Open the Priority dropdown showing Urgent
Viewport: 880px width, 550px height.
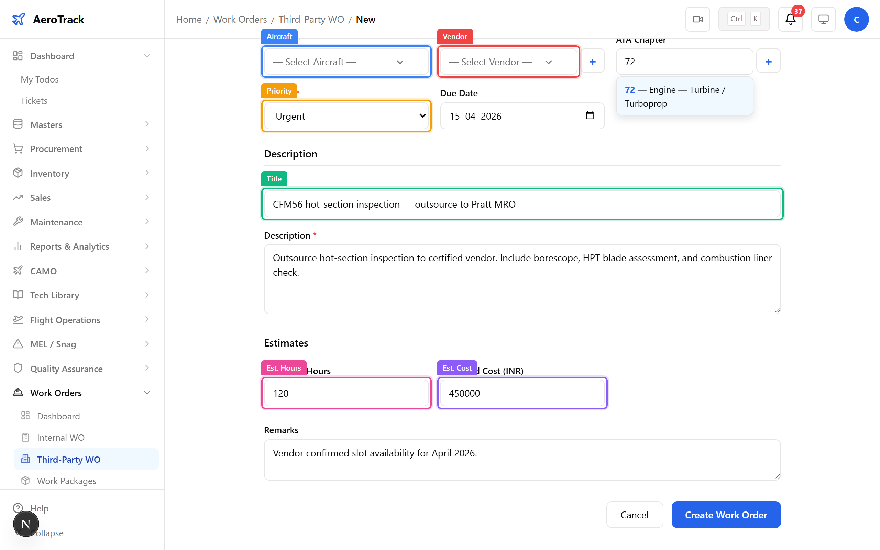pos(346,116)
